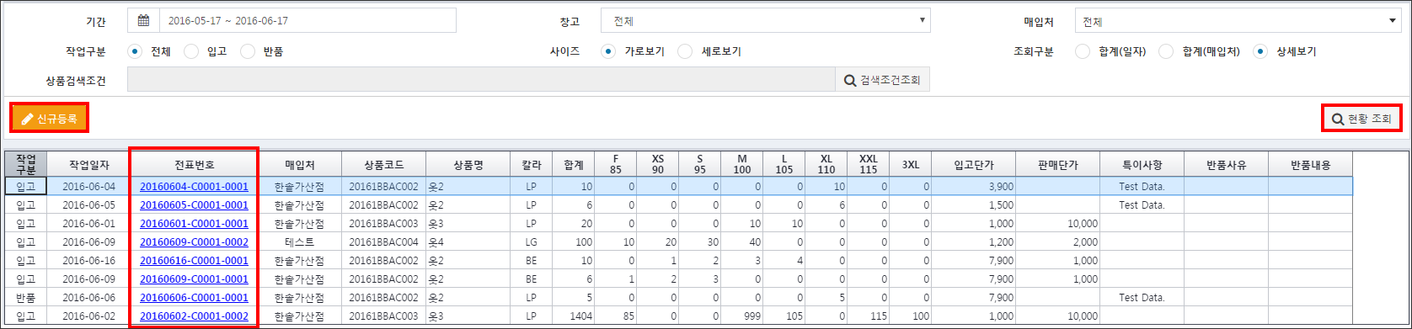Click the 작업구분 column header
This screenshot has width=1412, height=329.
coord(25,164)
